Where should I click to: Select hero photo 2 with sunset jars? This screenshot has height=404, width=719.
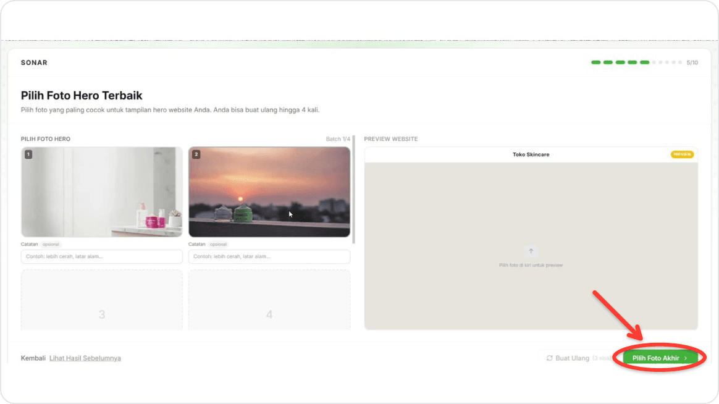269,191
